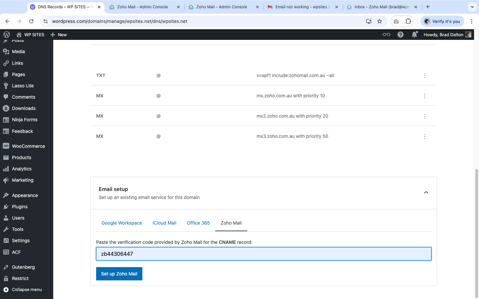
Task: Open the Reader glasses icon
Action: 386,35
